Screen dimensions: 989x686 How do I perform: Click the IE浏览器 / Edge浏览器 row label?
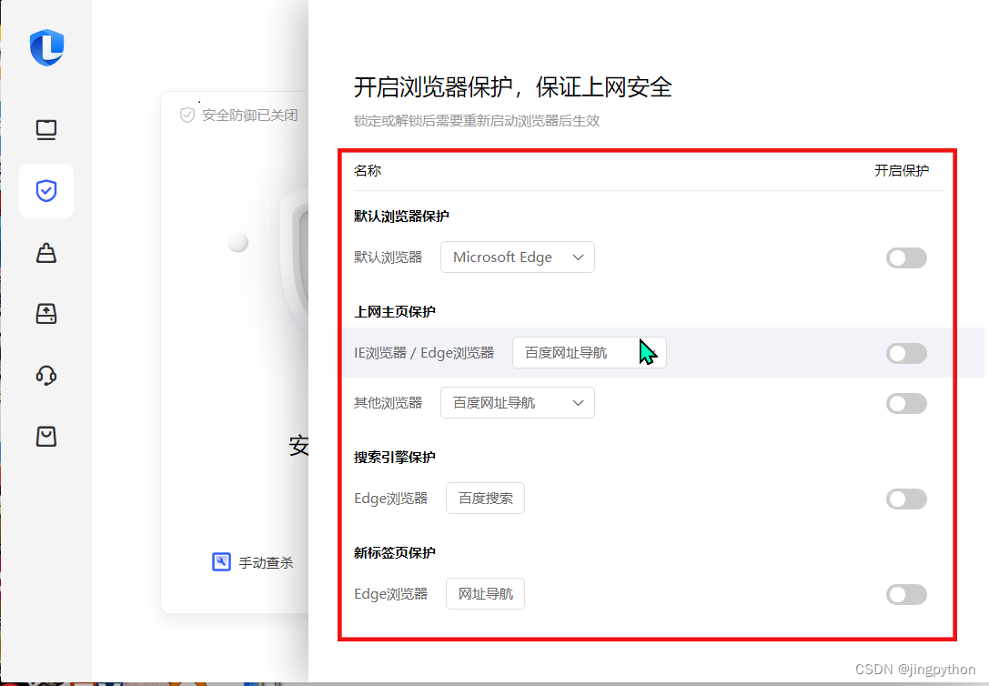[424, 352]
